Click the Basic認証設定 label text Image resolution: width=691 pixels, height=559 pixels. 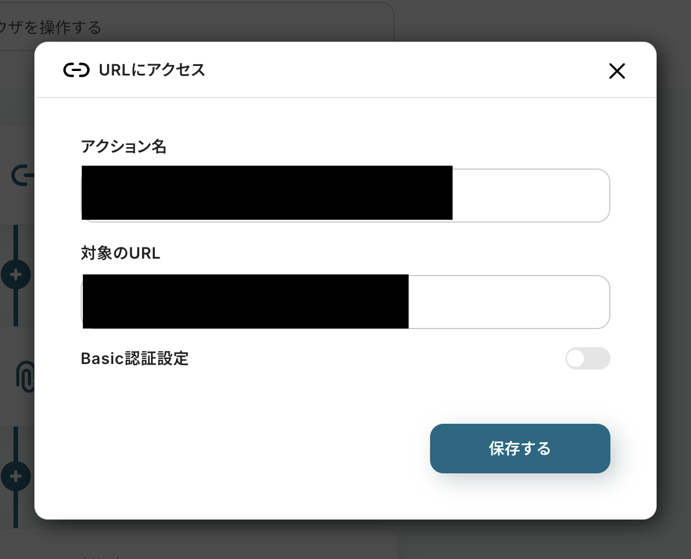tap(135, 359)
